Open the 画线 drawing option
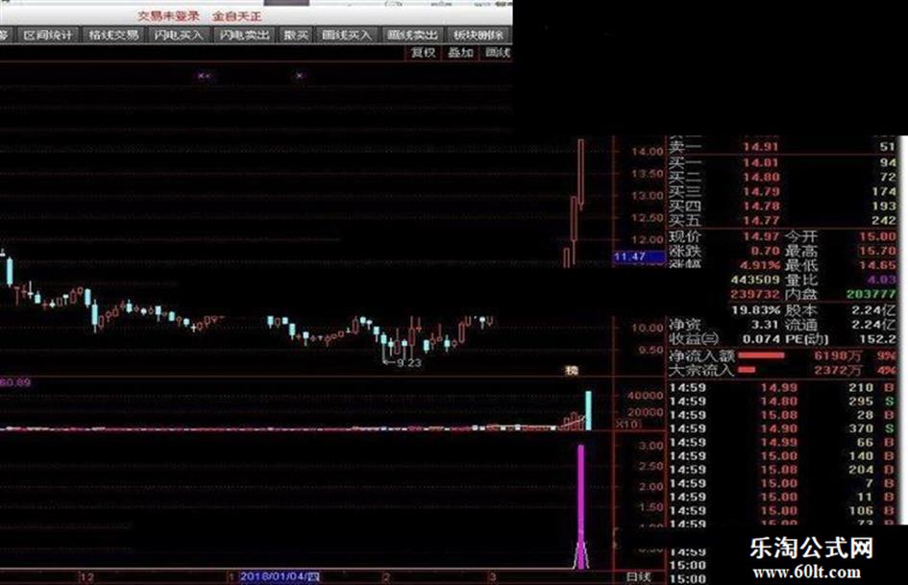The width and height of the screenshot is (908, 585). pos(498,53)
